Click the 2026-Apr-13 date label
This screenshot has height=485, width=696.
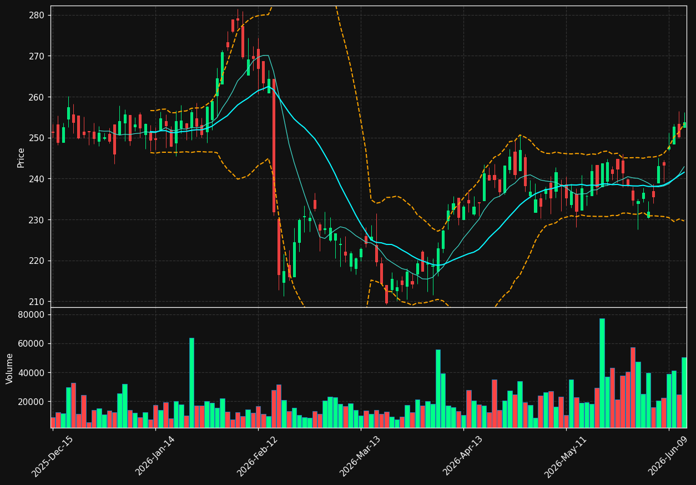[x=463, y=456]
